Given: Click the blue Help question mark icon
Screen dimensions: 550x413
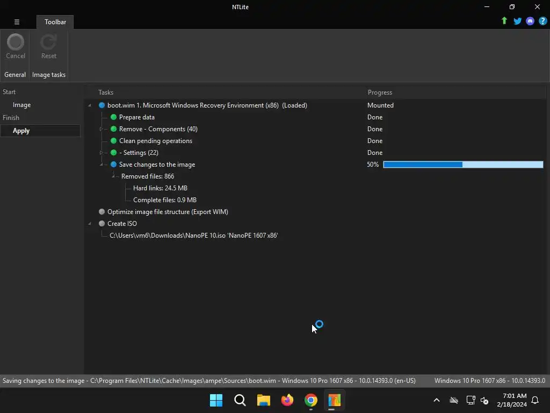Looking at the screenshot, I should click(x=542, y=21).
